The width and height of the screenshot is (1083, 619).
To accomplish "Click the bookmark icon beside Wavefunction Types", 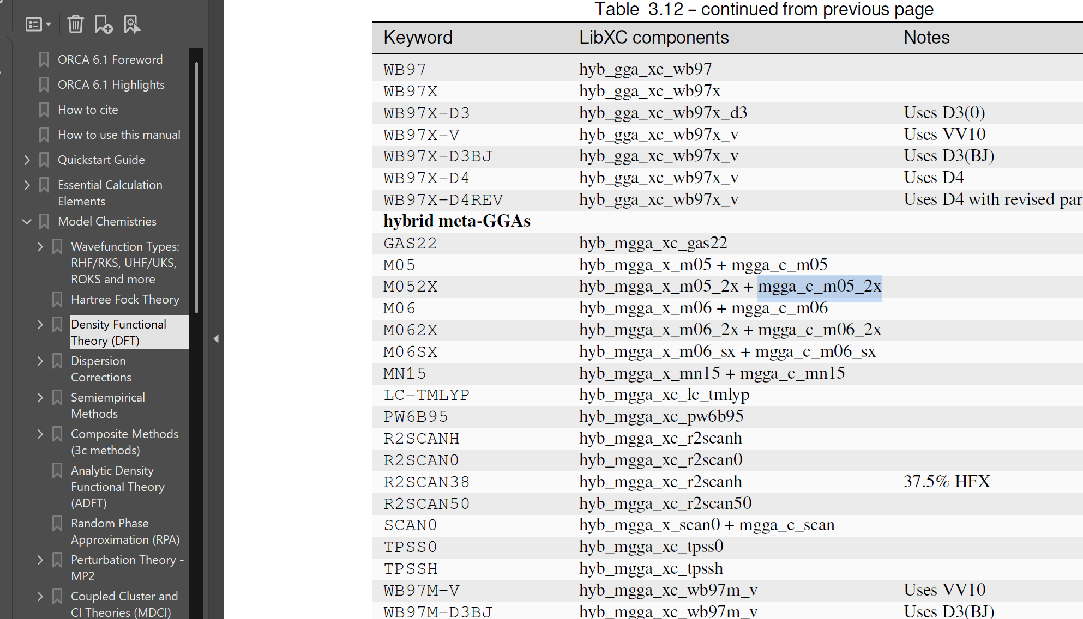I will [x=57, y=246].
